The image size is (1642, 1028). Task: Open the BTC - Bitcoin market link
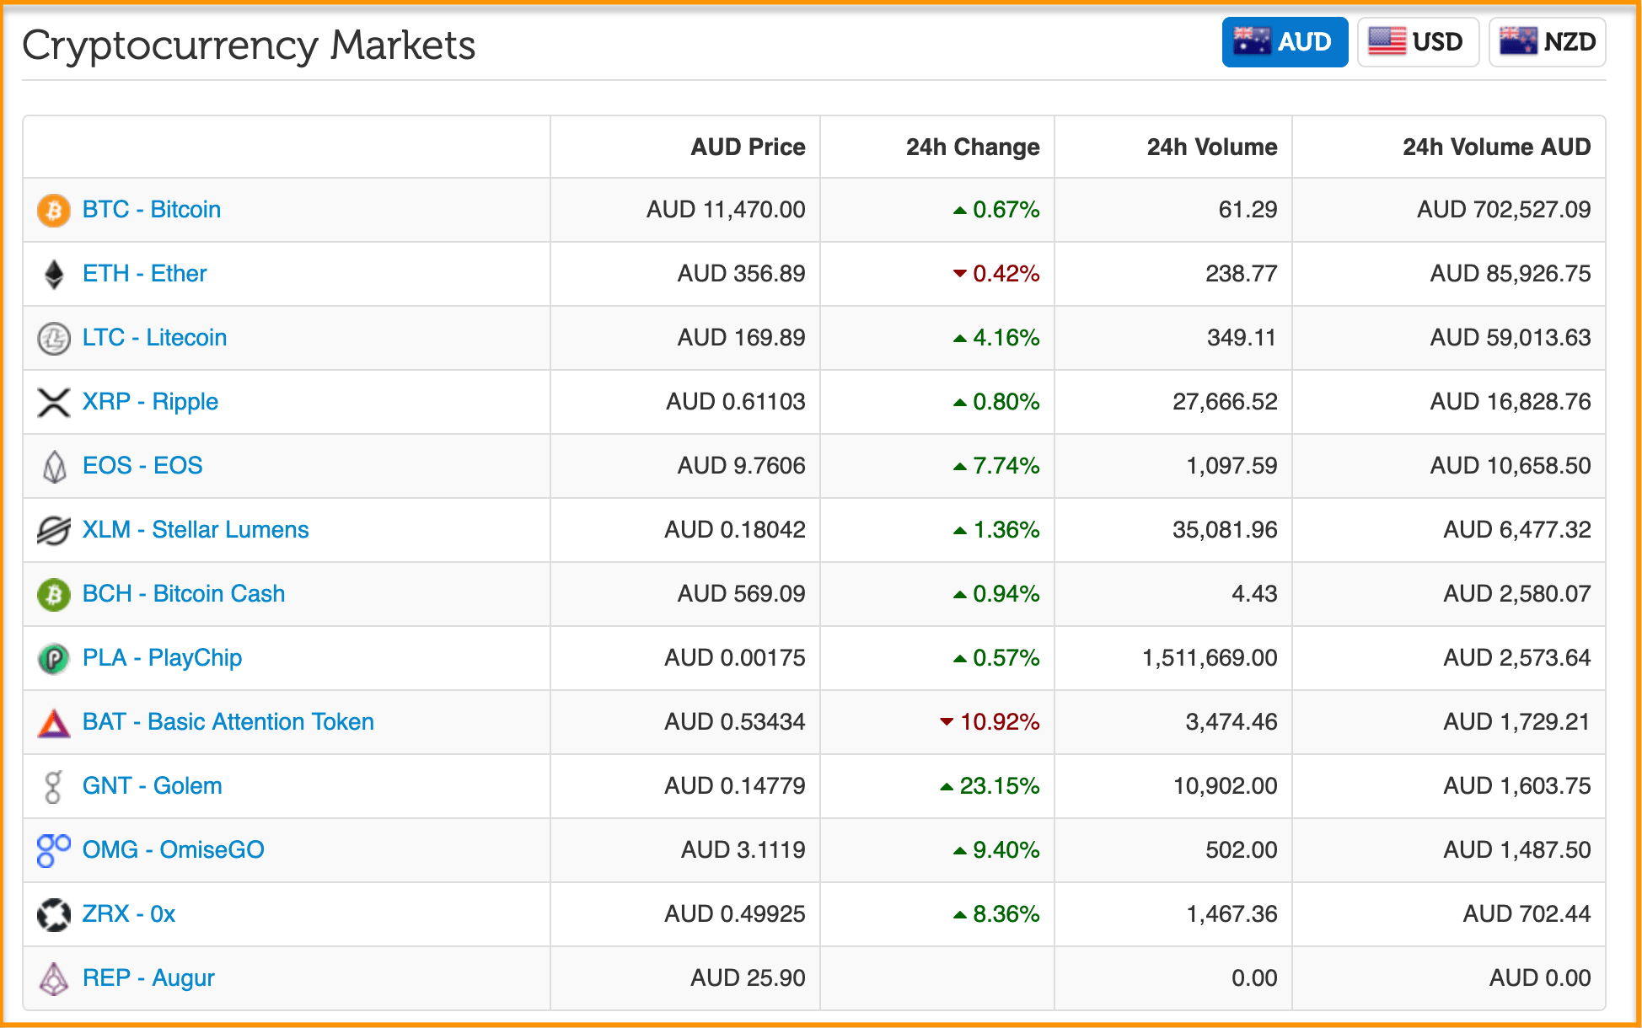(x=152, y=209)
